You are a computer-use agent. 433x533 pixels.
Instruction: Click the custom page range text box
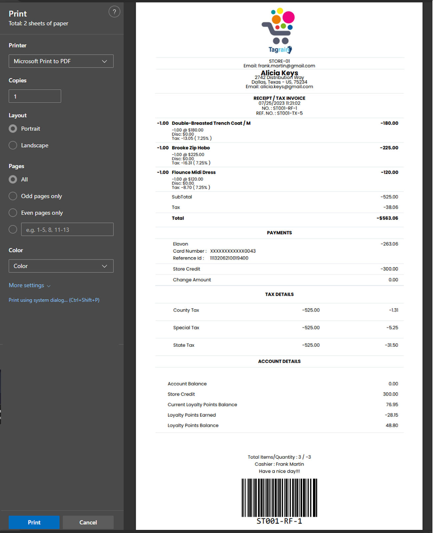(67, 230)
